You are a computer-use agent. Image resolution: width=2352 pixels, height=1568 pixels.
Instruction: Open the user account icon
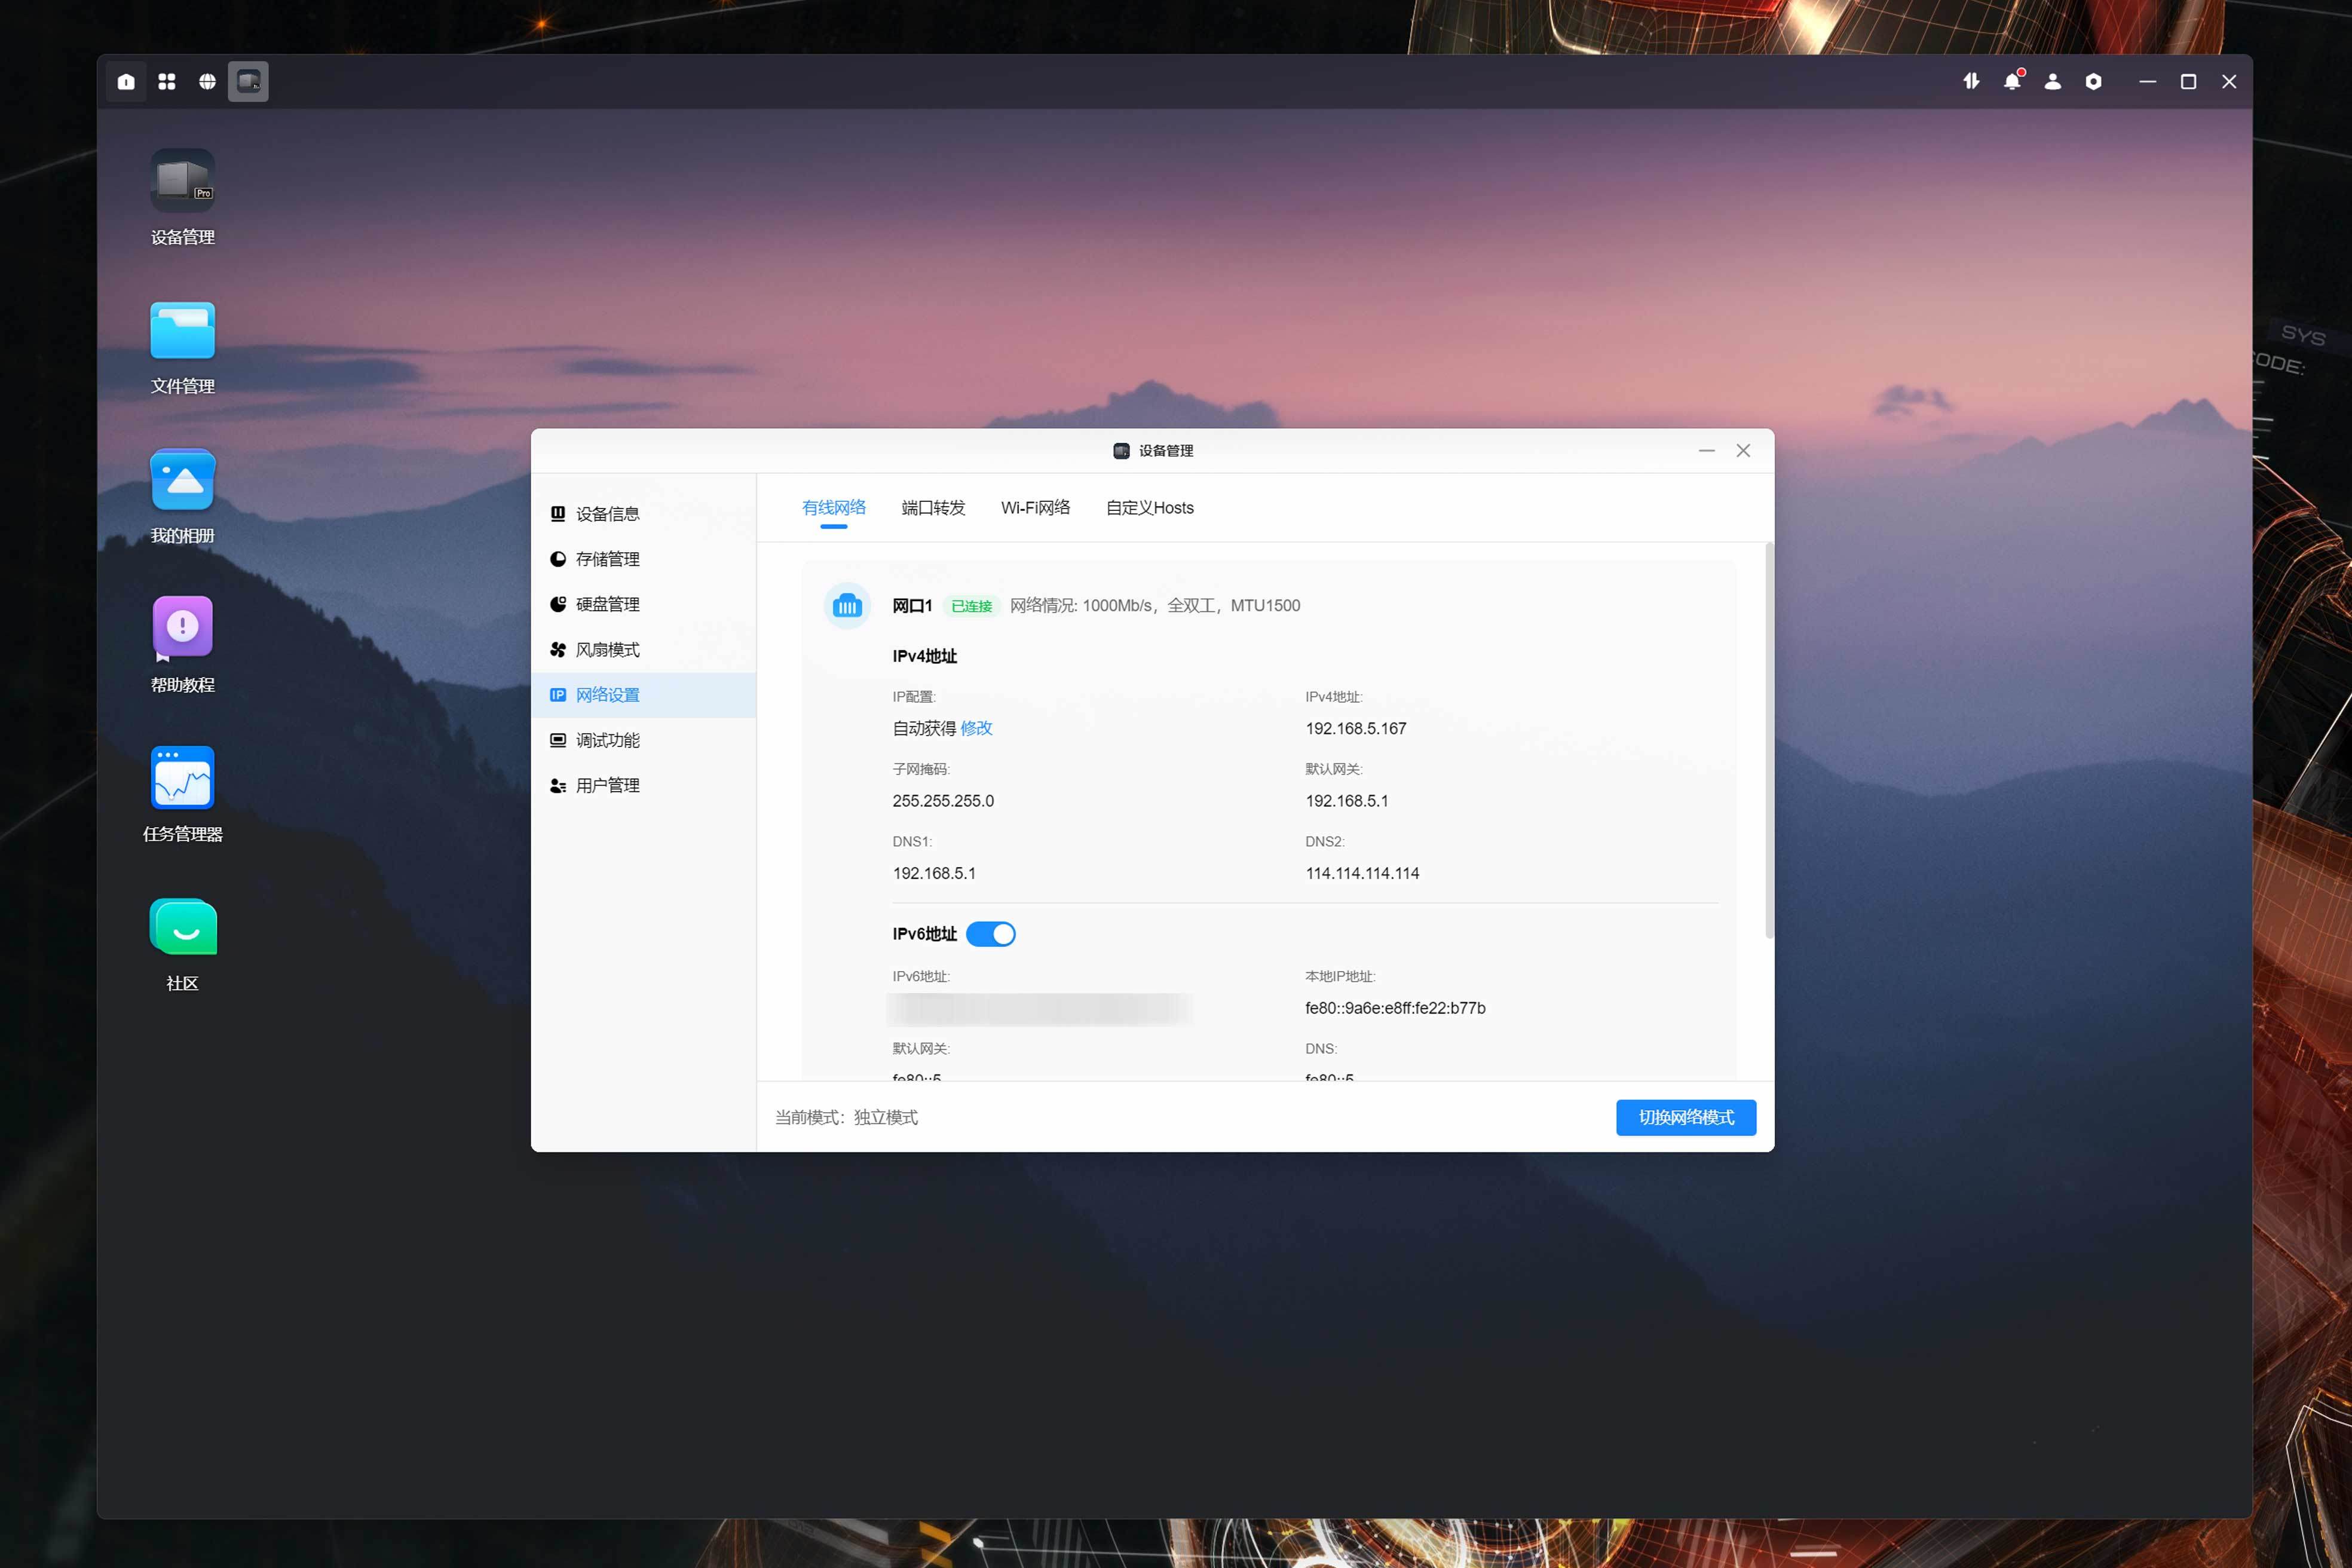2052,82
